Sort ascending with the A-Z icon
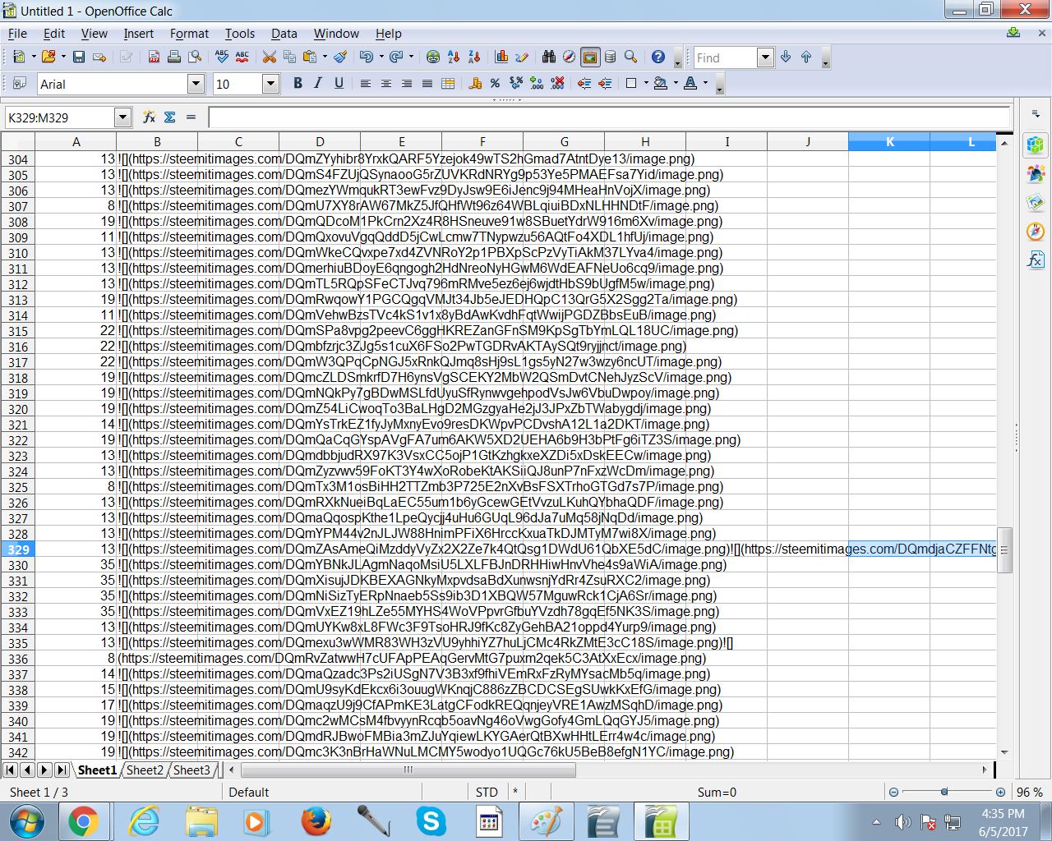Viewport: 1052px width, 841px height. pos(454,57)
